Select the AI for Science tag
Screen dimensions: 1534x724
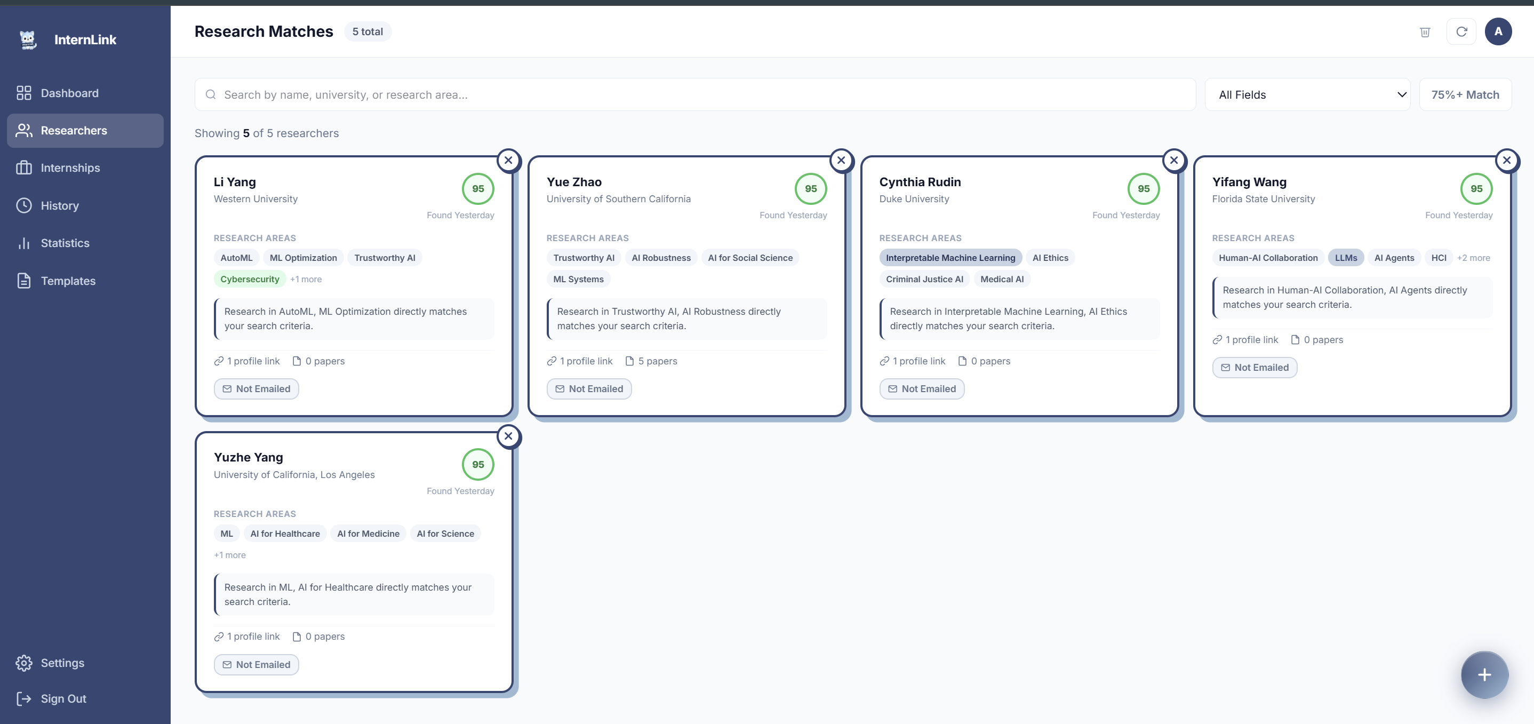point(445,534)
